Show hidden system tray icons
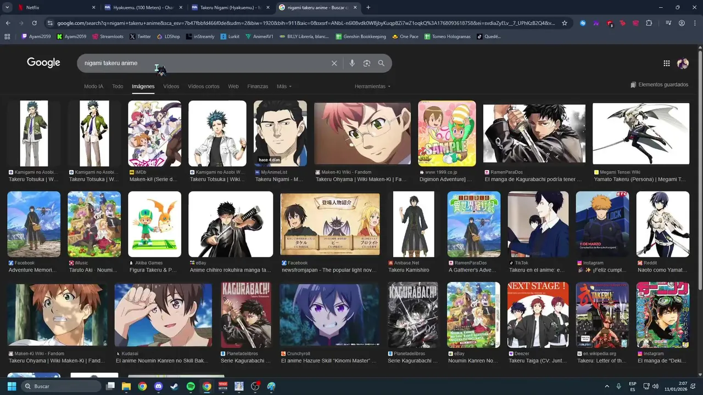 pos(607,386)
